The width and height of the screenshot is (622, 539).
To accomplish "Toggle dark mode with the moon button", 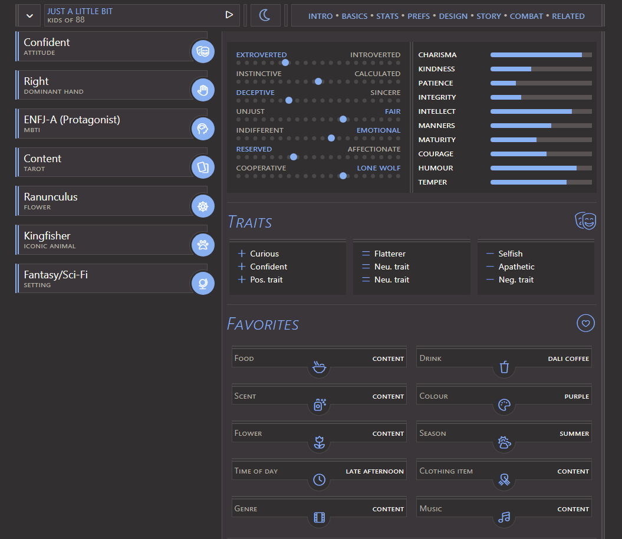I will pos(265,15).
